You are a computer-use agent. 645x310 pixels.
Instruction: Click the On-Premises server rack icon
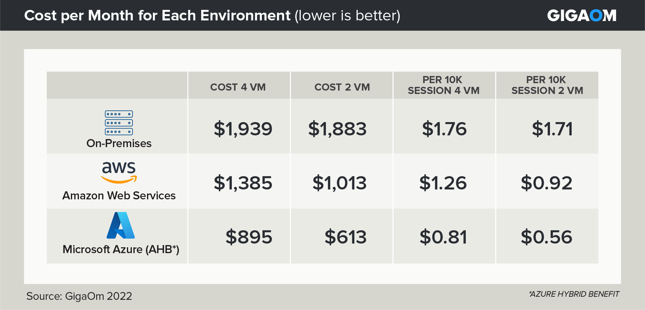click(x=119, y=123)
